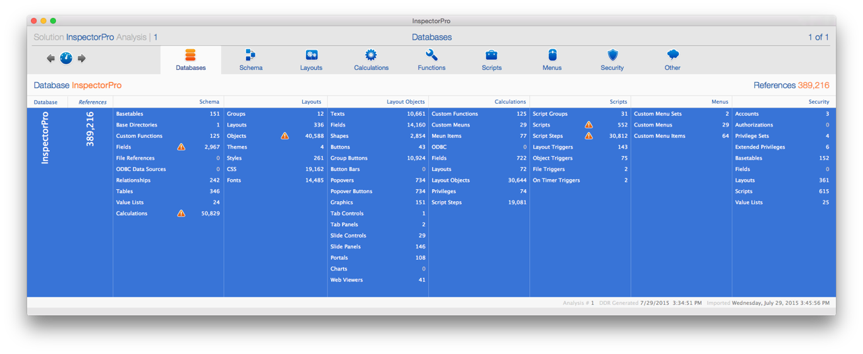Select the Base Directories row
863x354 pixels.
[x=168, y=125]
